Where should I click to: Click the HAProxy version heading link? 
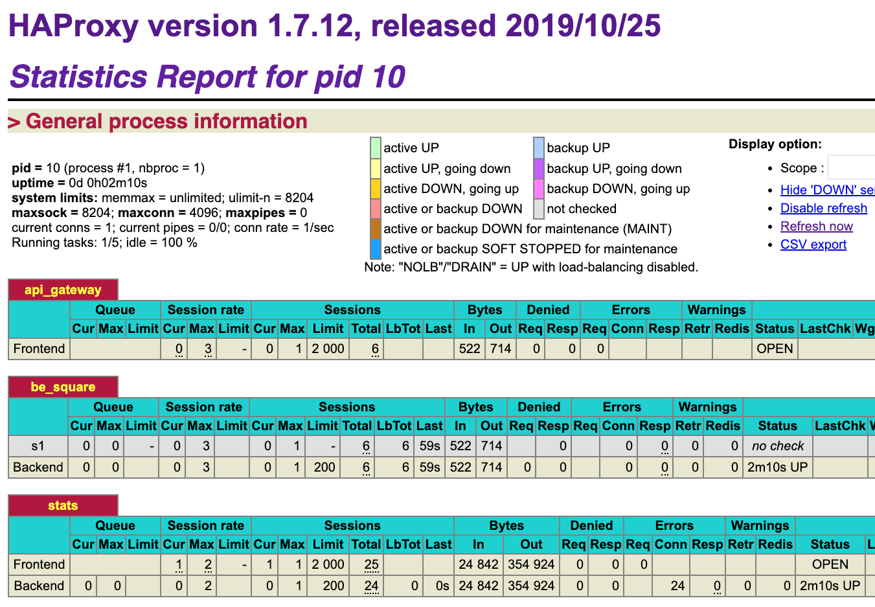334,26
